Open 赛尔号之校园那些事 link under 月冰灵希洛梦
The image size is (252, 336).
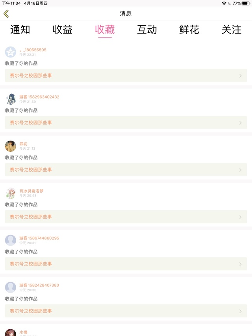31,217
